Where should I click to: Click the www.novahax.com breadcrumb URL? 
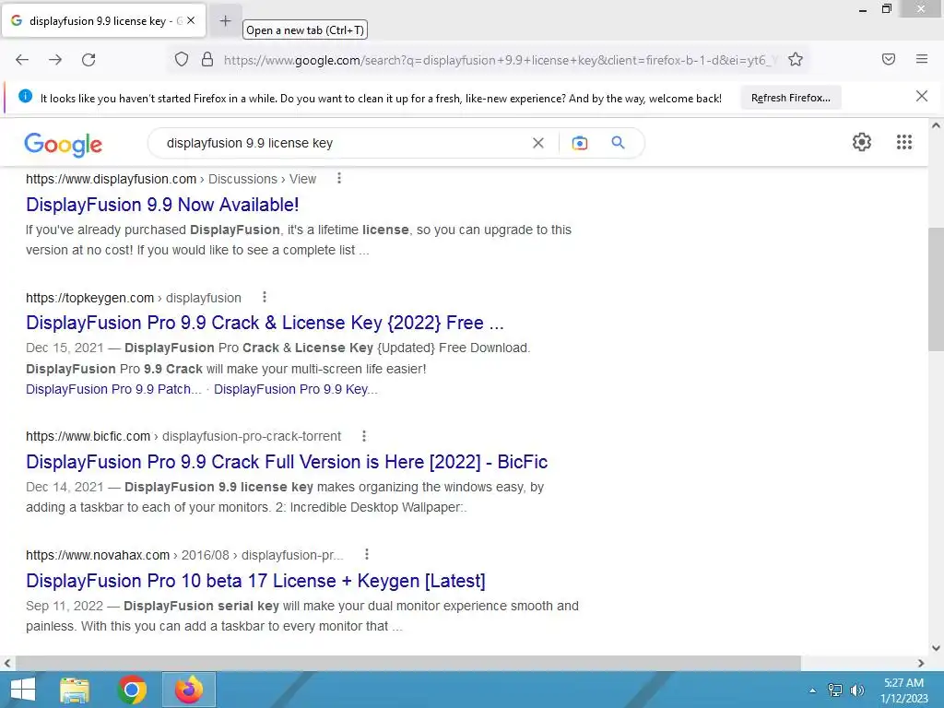point(98,554)
